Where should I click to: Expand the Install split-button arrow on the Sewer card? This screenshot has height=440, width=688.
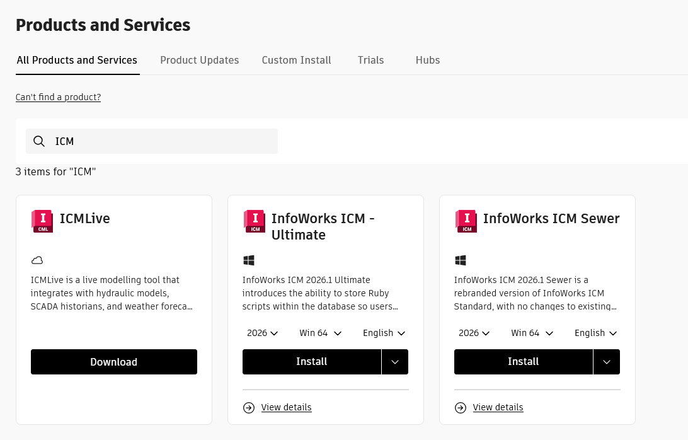pyautogui.click(x=606, y=361)
